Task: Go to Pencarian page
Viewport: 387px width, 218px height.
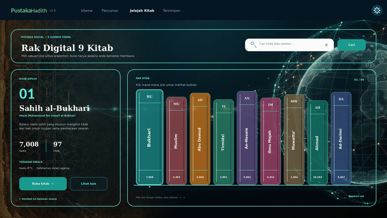Action: tap(110, 11)
